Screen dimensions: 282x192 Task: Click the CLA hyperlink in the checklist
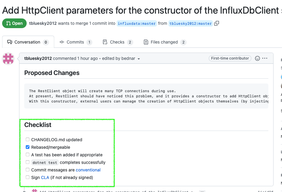click(45, 177)
